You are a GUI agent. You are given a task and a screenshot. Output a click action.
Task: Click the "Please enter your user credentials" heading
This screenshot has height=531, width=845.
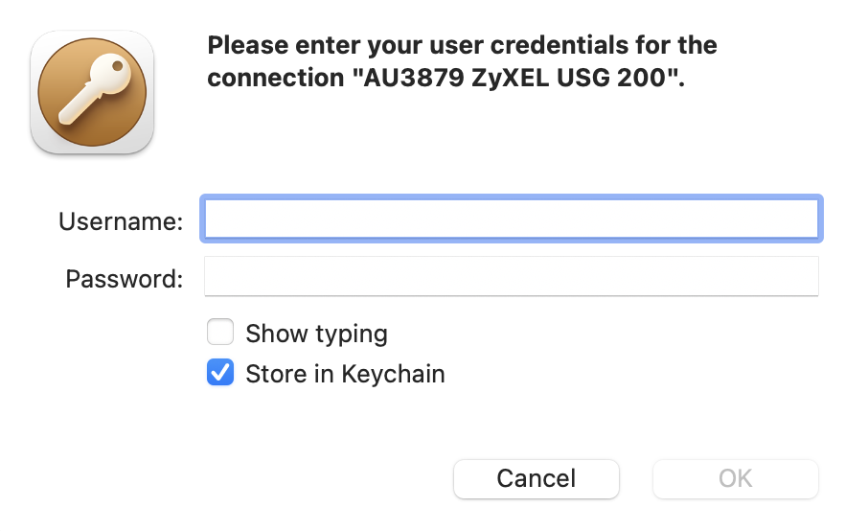(x=462, y=45)
